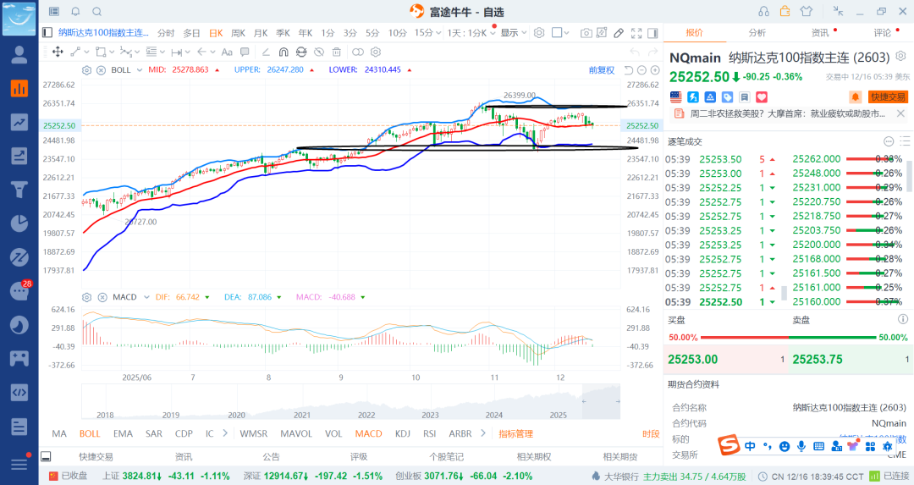Set price alert with orange bell
The image size is (914, 485).
[x=855, y=96]
